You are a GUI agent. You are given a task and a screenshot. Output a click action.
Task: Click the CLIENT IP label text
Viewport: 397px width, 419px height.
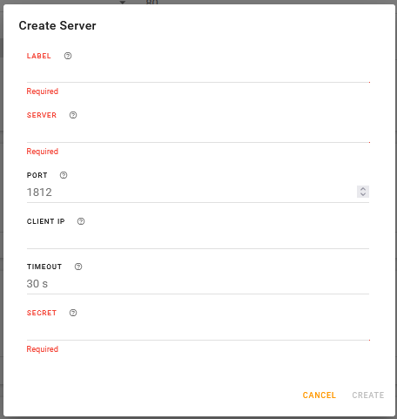46,221
